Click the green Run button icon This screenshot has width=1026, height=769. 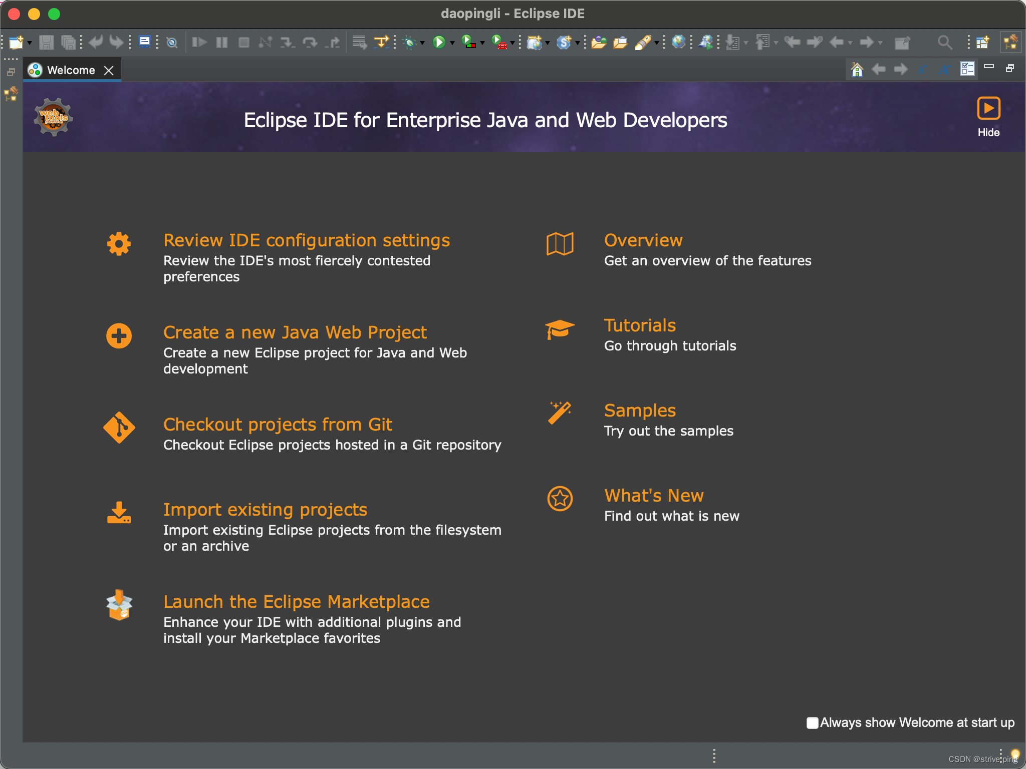coord(439,42)
